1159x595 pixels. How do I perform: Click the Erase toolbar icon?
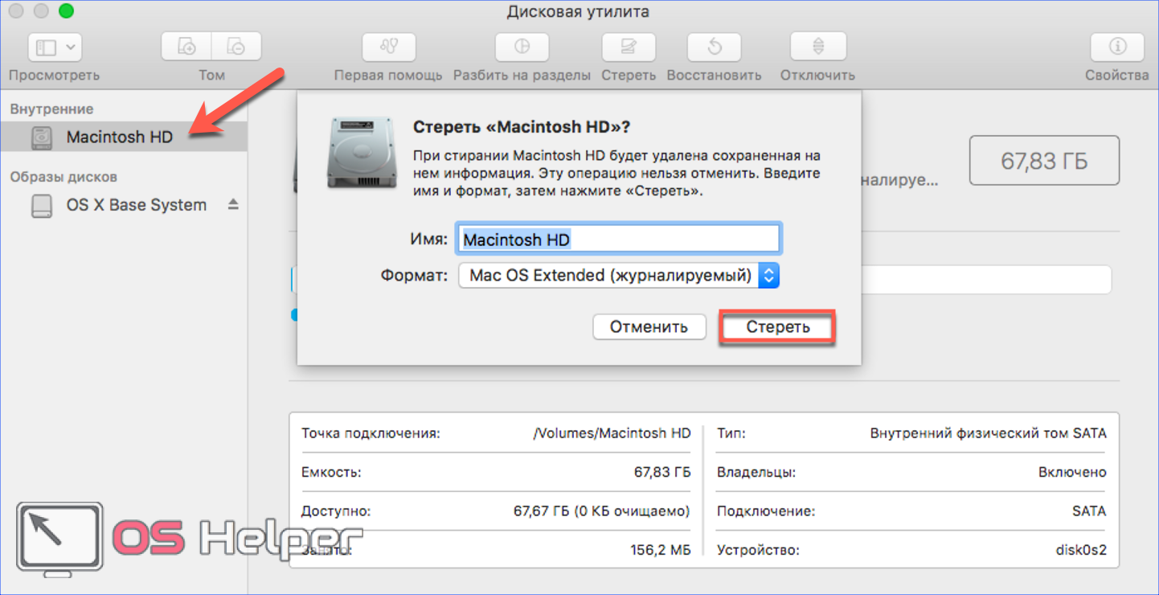tap(629, 47)
